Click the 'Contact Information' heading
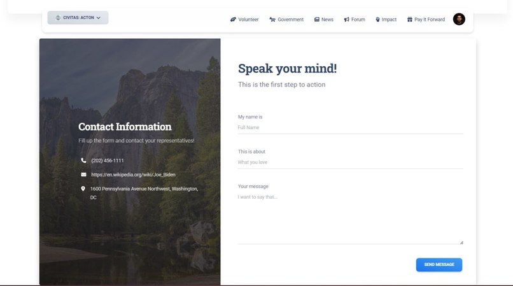513x286 pixels. tap(125, 127)
